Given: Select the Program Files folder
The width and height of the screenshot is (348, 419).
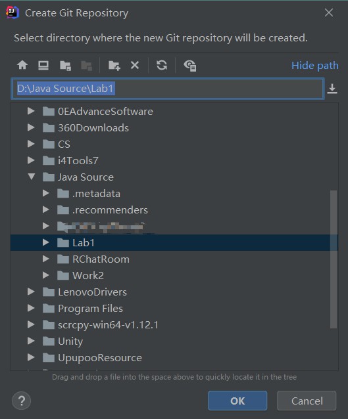Looking at the screenshot, I should click(x=83, y=309).
